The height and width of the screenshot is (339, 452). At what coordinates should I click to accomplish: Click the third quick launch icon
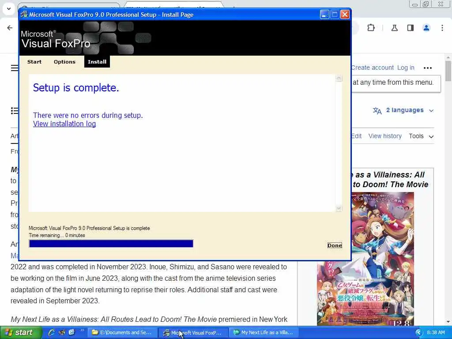tap(72, 332)
